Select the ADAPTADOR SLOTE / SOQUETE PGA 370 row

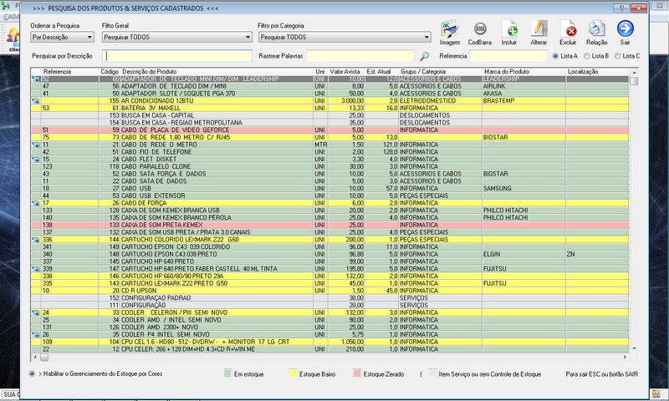(329, 94)
